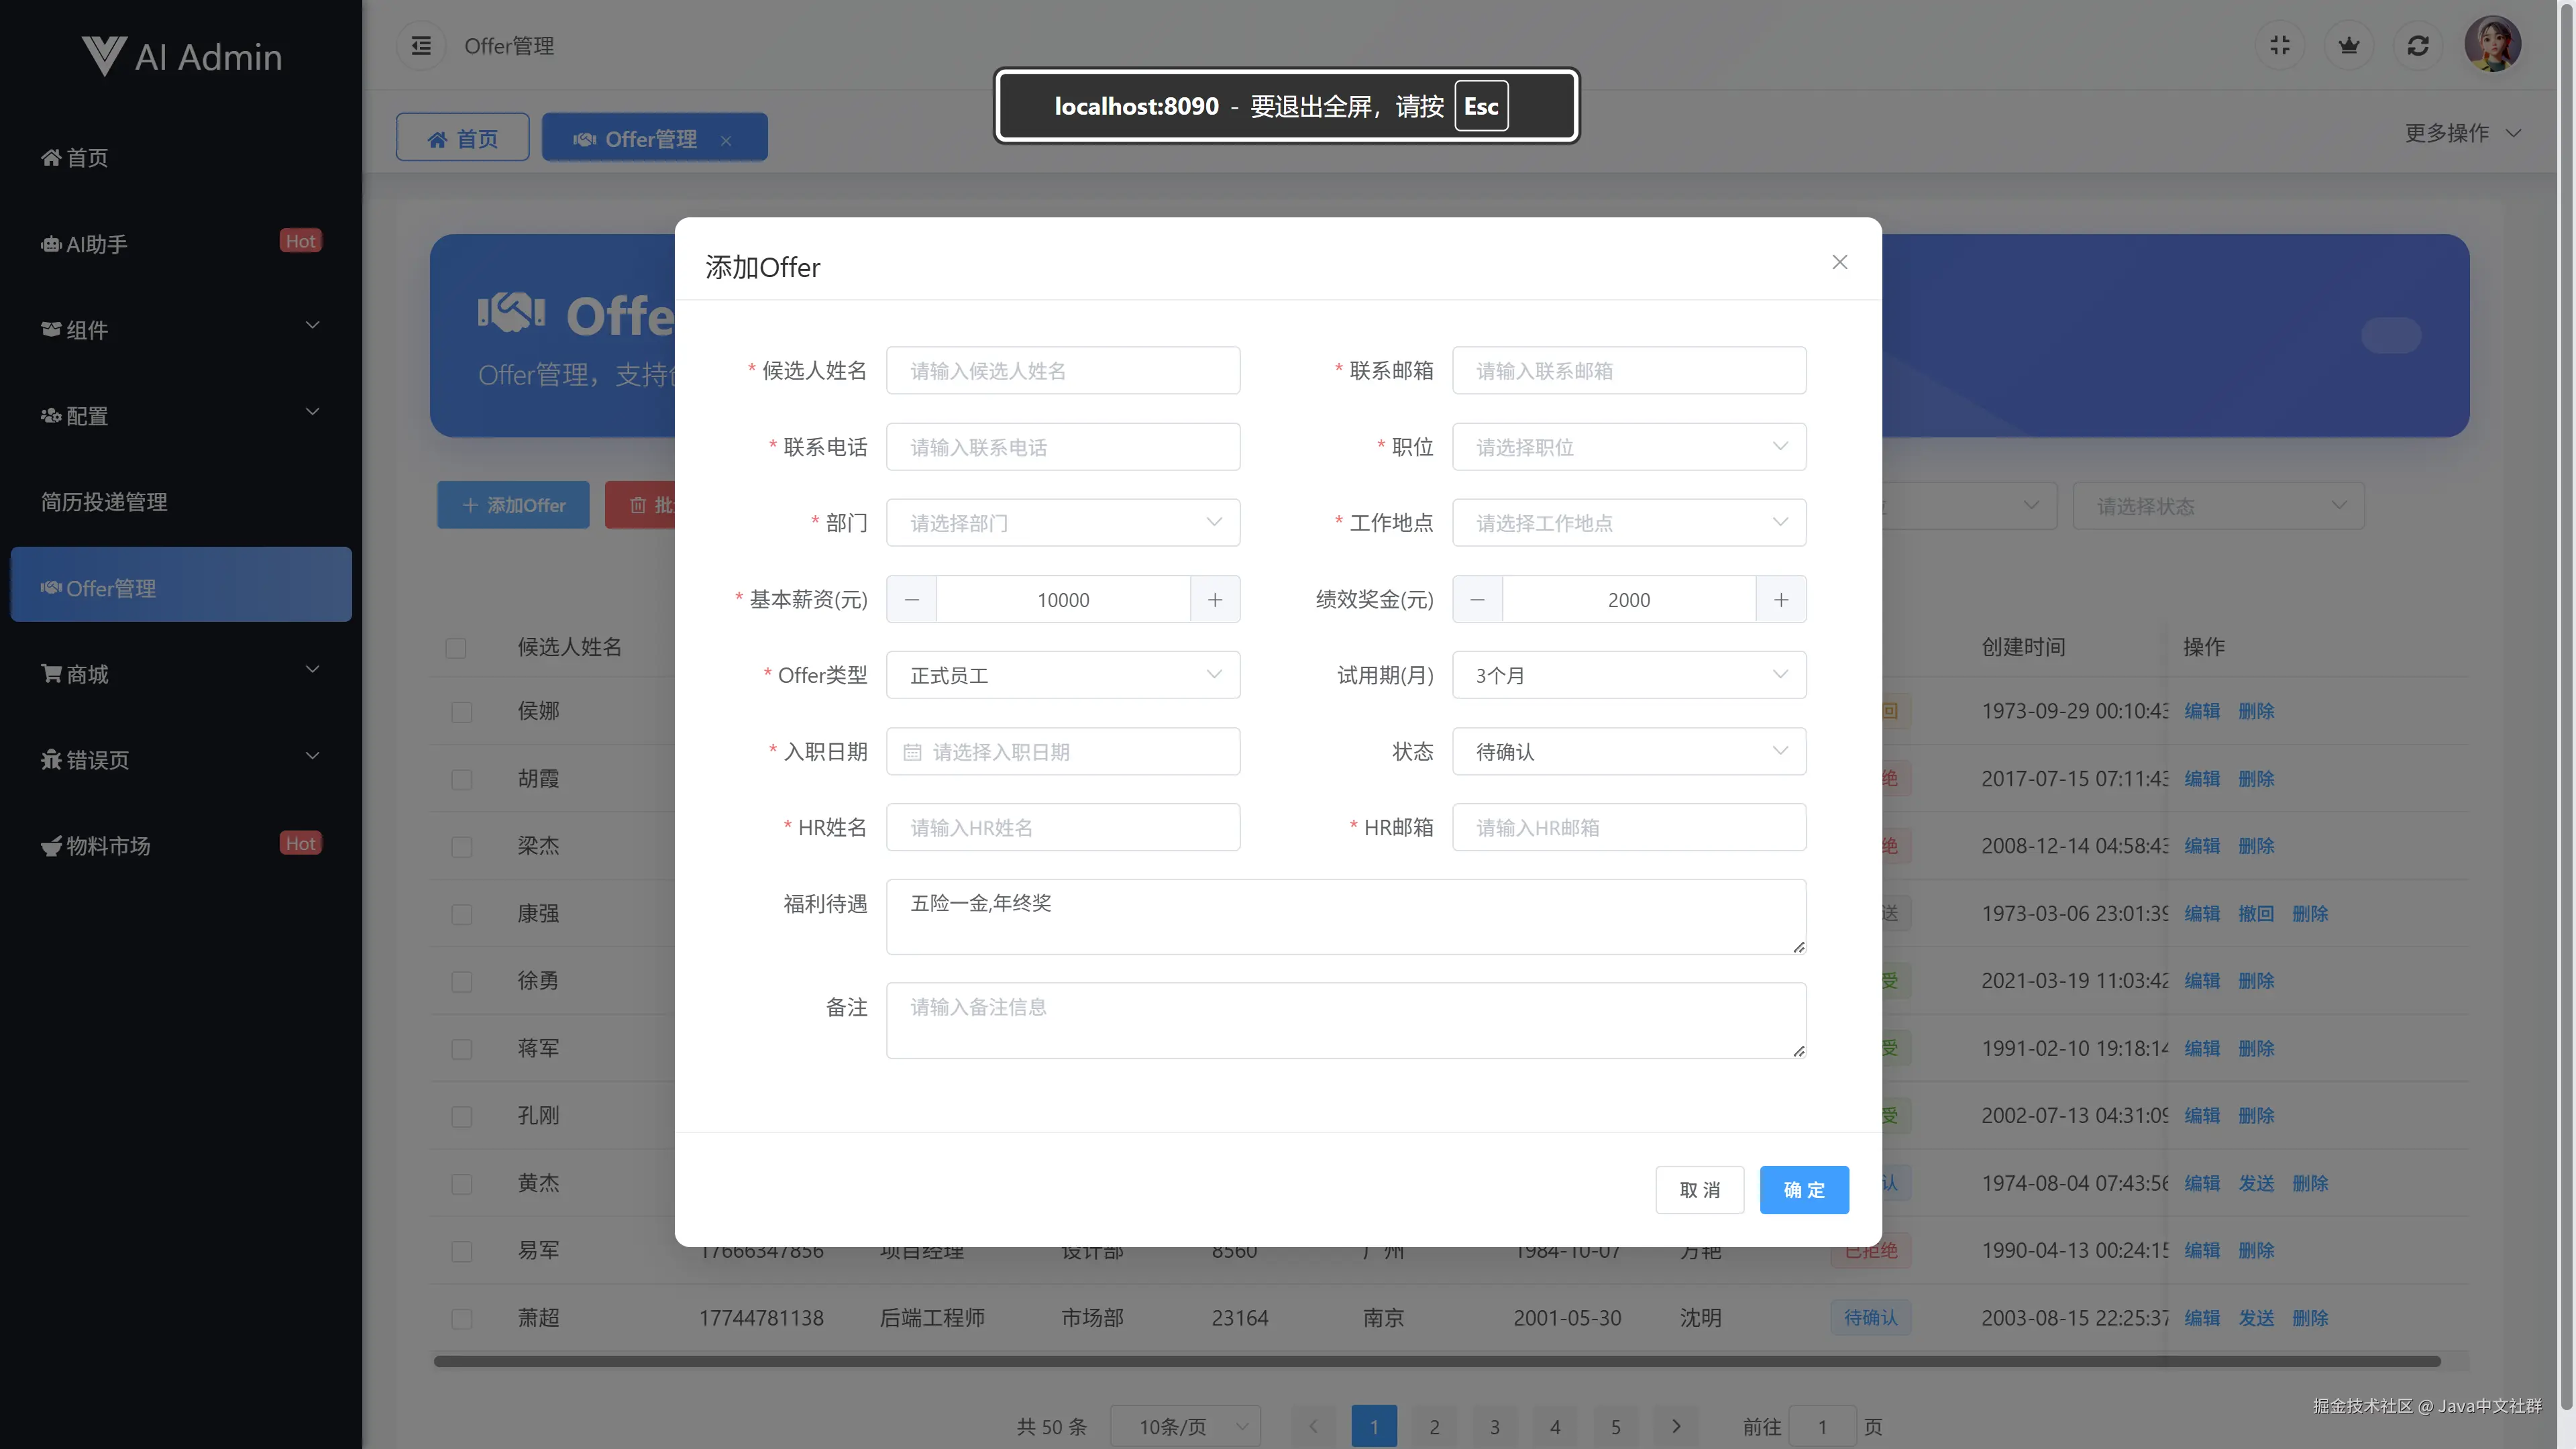
Task: Click the crown icon in top bar
Action: point(2348,46)
